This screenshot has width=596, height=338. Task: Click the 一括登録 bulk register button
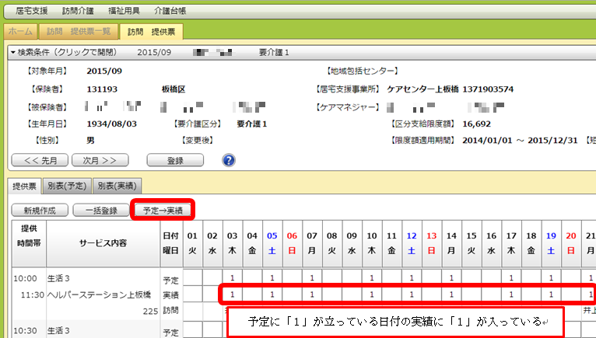[x=100, y=210]
